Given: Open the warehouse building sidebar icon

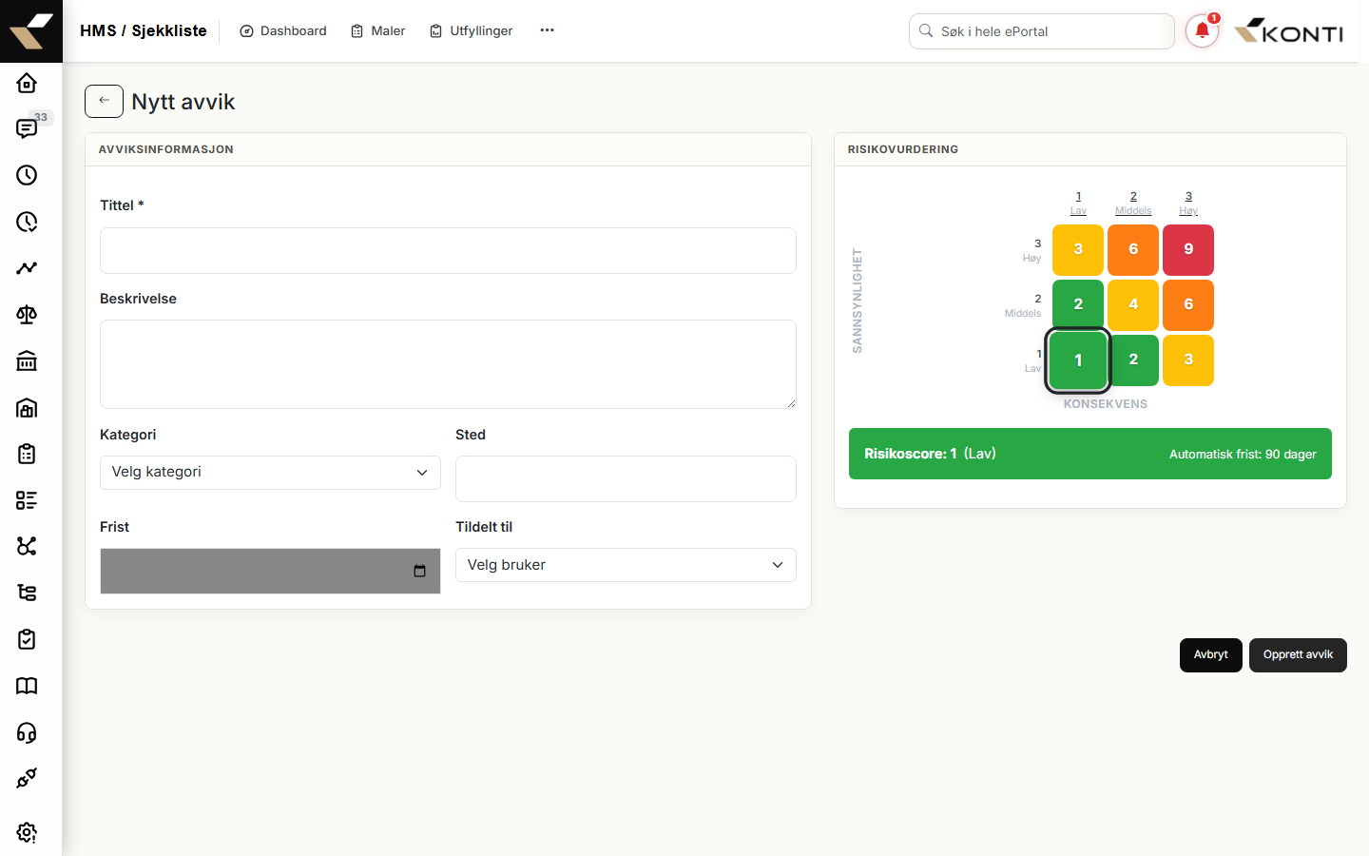Looking at the screenshot, I should pos(27,407).
